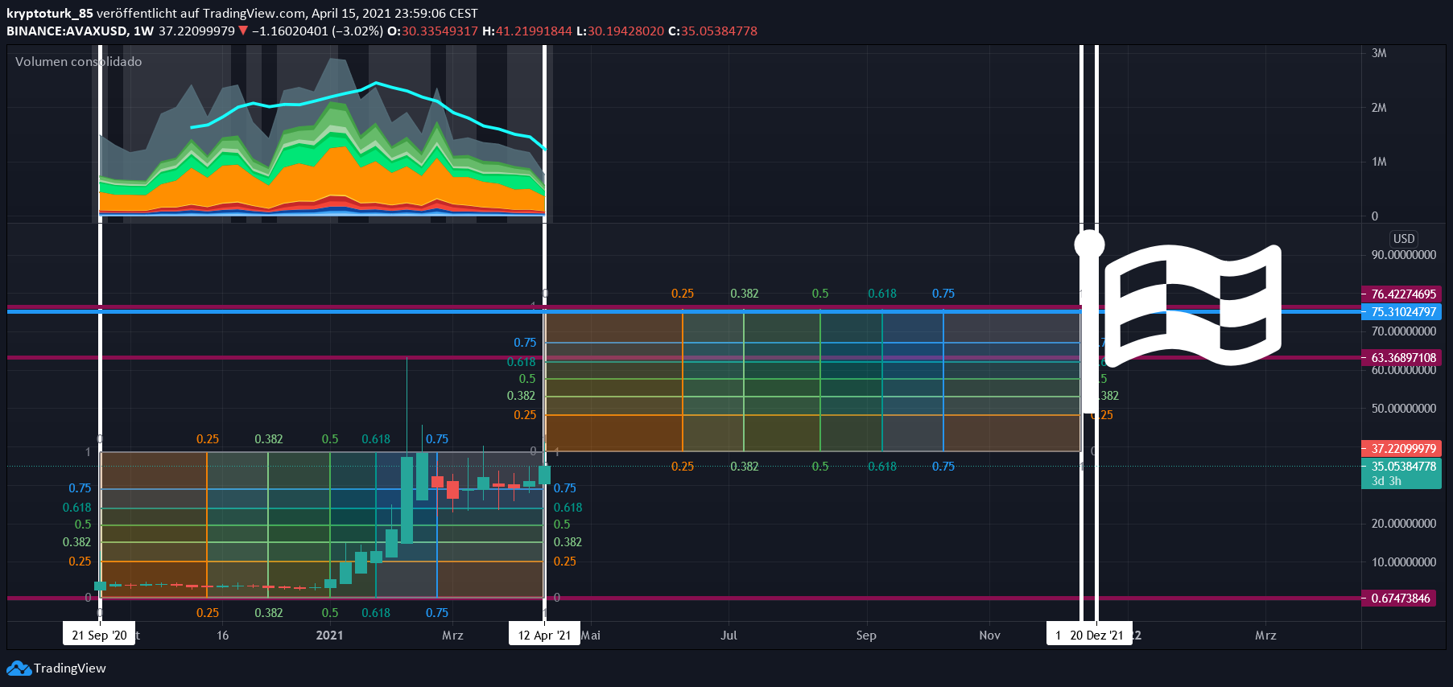Open the USD currency selector
Screen dimensions: 1453x687
1404,239
